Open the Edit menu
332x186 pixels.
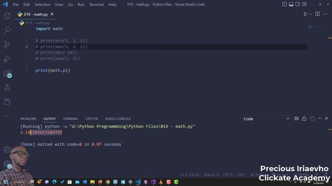[26, 5]
